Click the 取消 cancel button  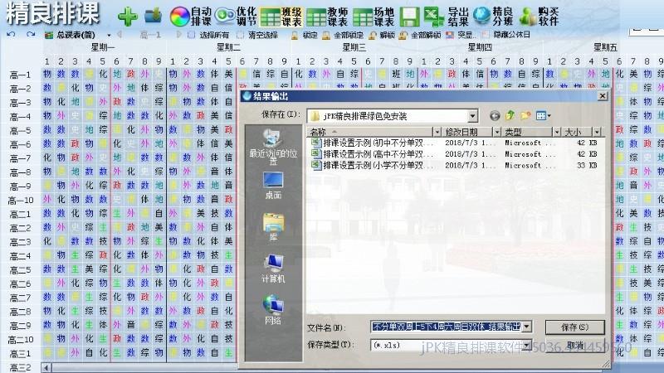[574, 346]
